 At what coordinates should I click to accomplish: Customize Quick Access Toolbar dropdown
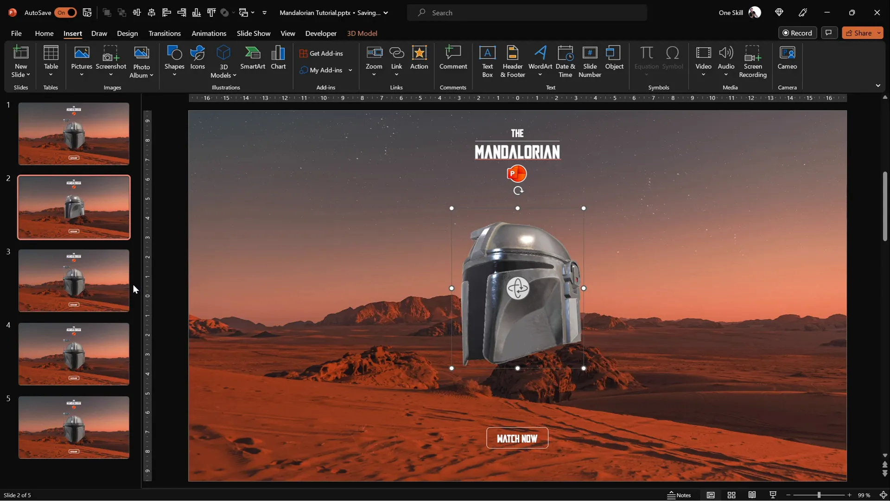tap(265, 13)
